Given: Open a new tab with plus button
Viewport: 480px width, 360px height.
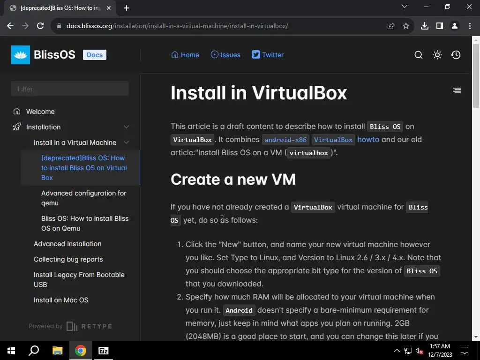Looking at the screenshot, I should coord(127,8).
